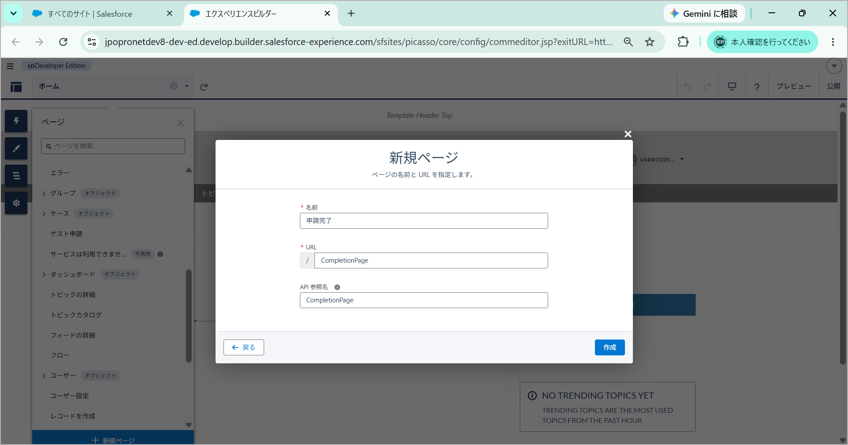This screenshot has height=445, width=848.
Task: Click the API 参照名 info icon
Action: (337, 287)
